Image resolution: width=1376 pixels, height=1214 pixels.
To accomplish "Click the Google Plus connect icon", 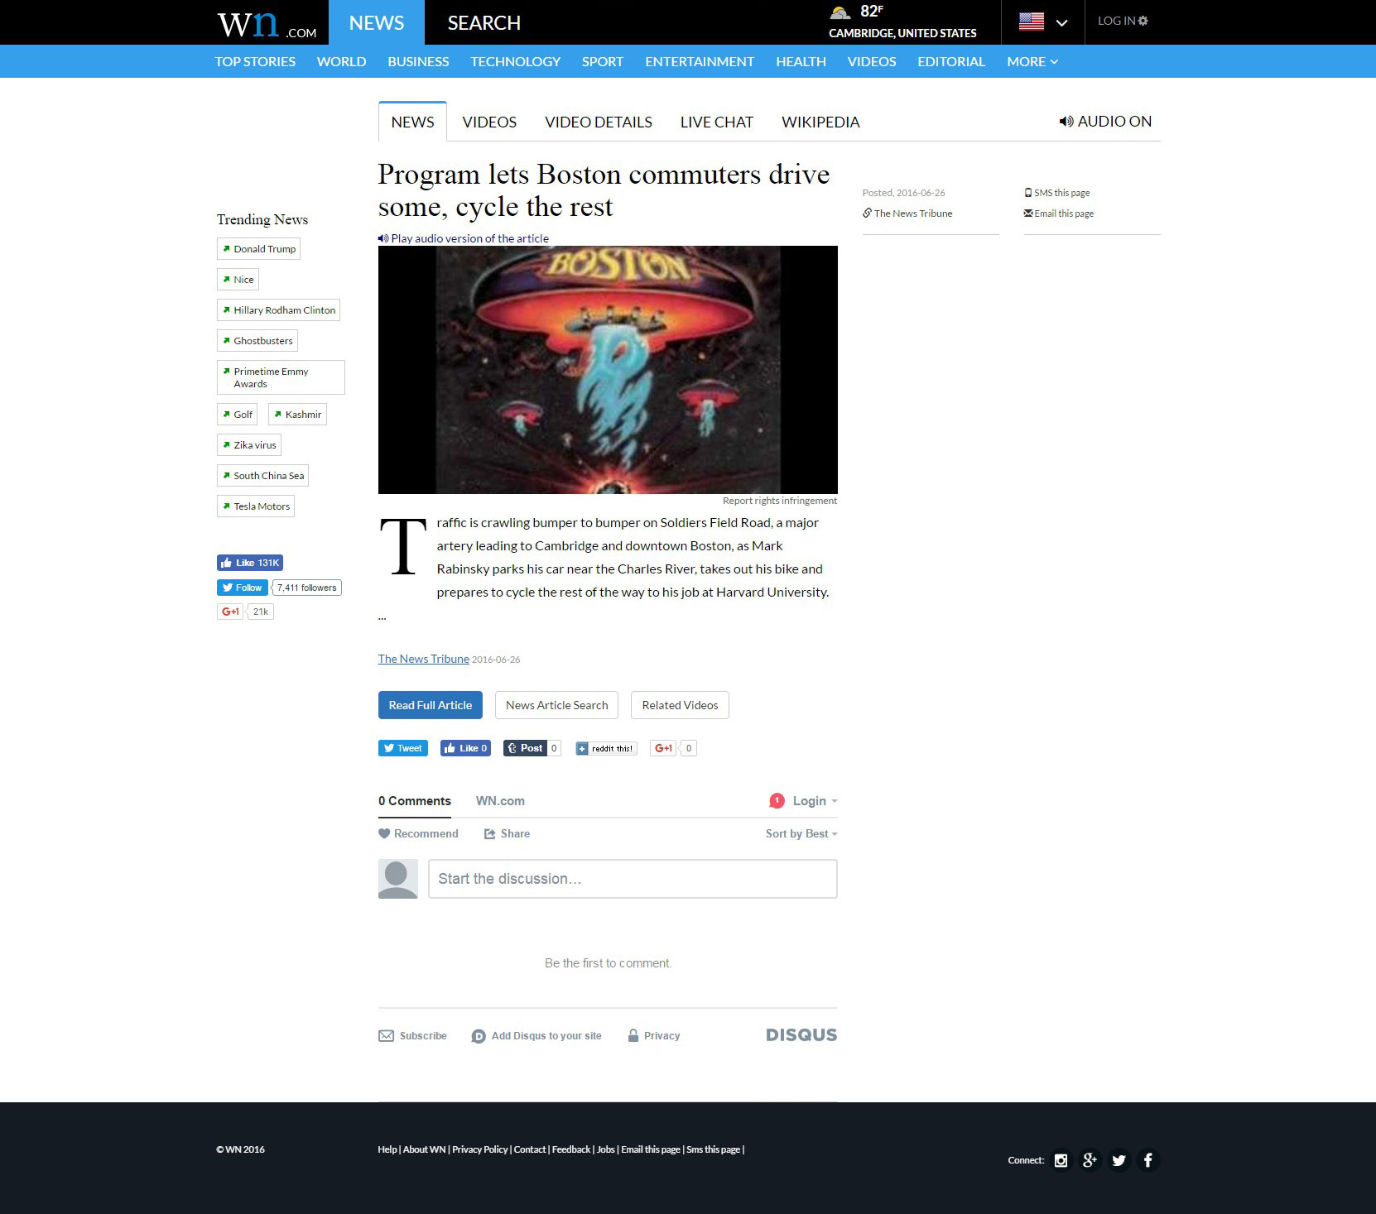I will (1090, 1160).
